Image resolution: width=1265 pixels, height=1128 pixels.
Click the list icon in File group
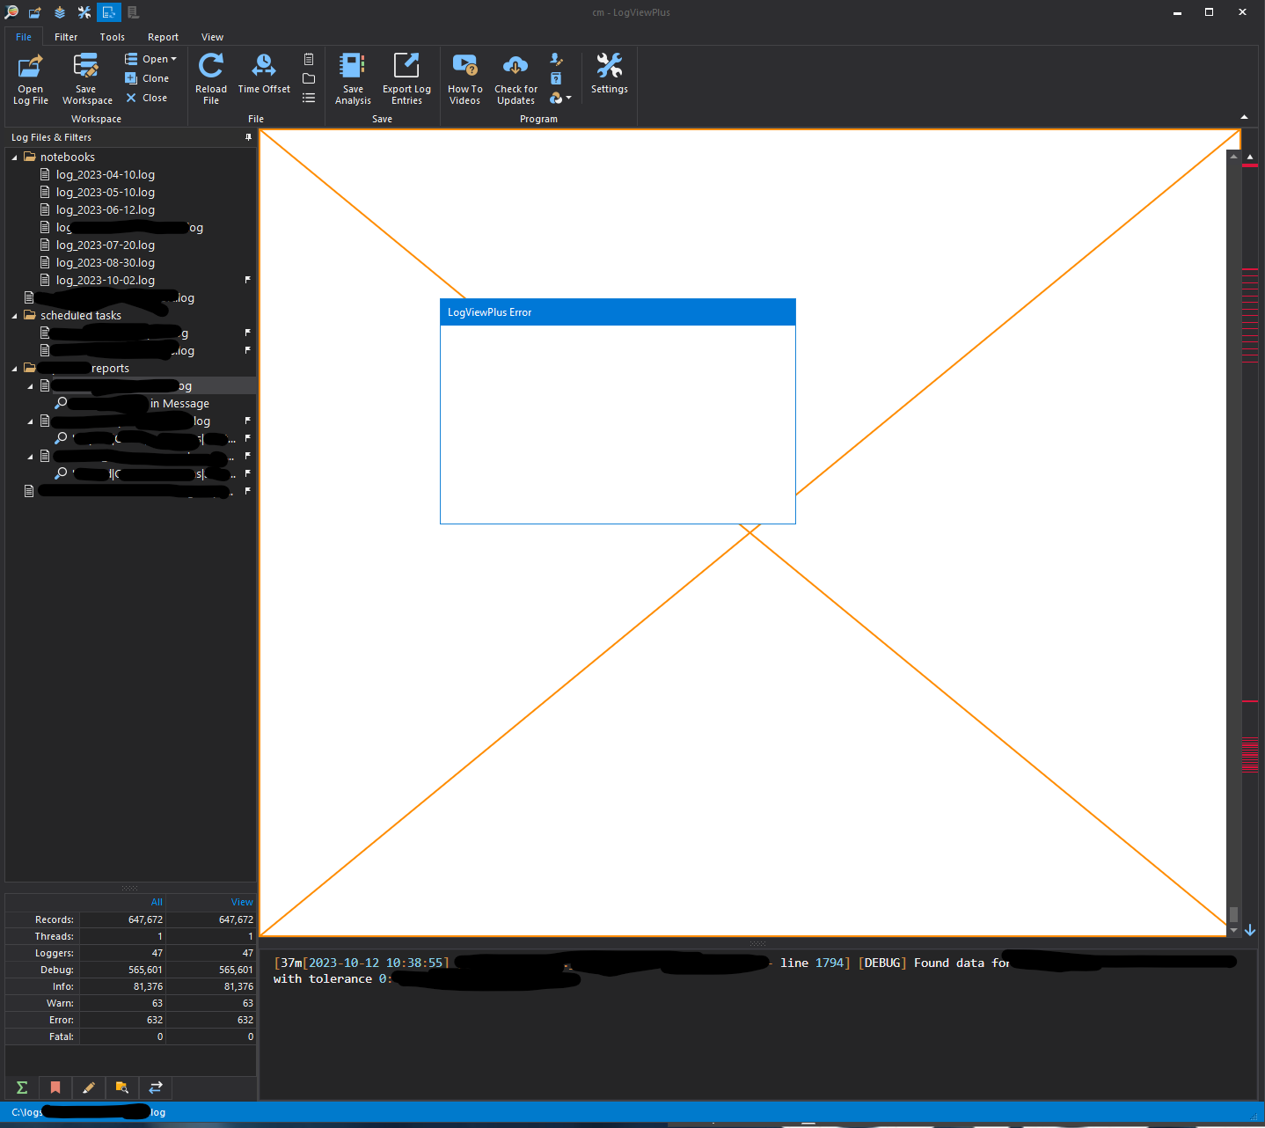coord(309,98)
